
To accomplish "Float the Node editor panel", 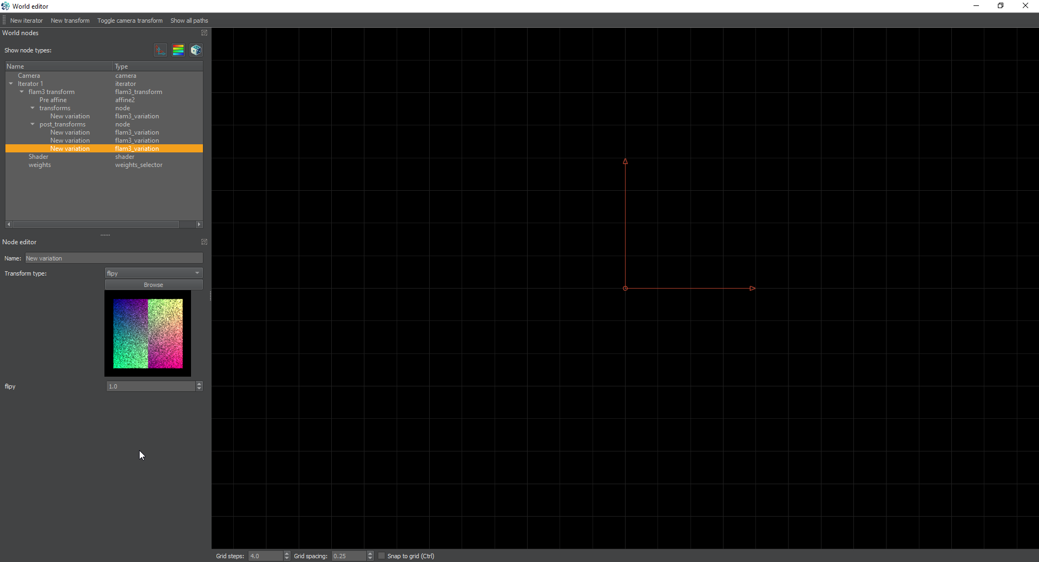I will click(x=204, y=242).
